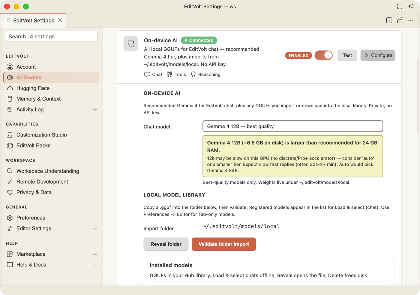The height and width of the screenshot is (295, 420).
Task: Open Memory & Context settings
Action: (51, 99)
